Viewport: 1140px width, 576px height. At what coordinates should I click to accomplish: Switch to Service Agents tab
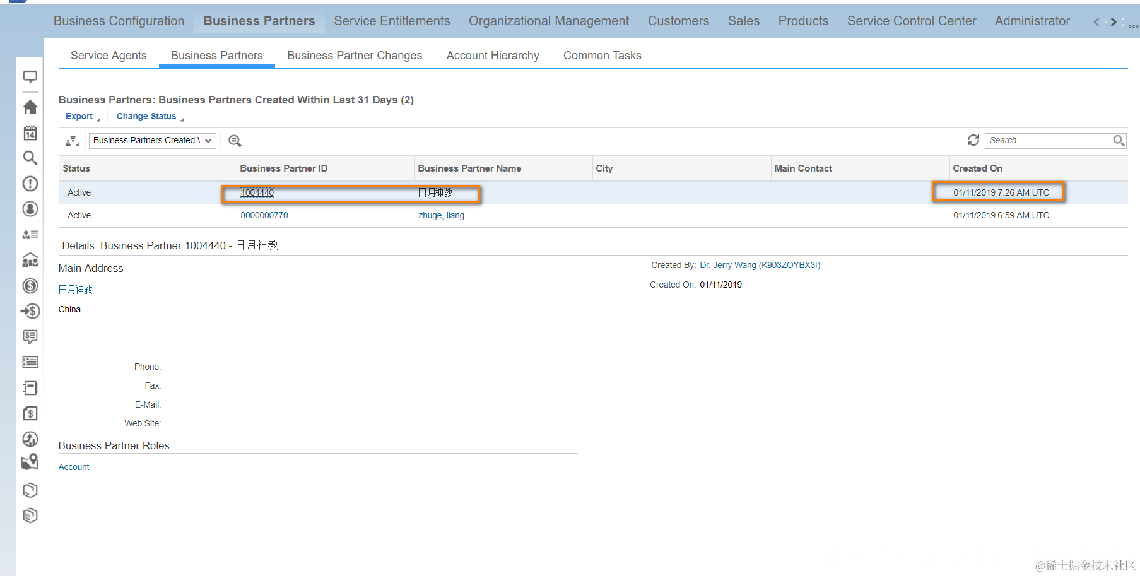coord(109,56)
